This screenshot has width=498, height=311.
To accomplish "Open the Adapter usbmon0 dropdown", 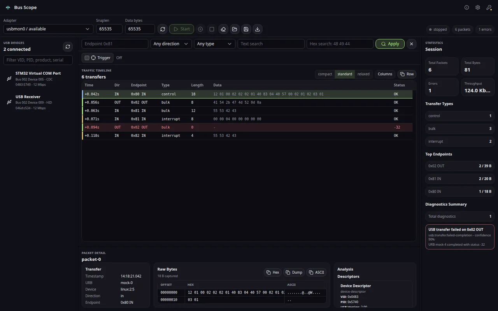I will pyautogui.click(x=48, y=29).
